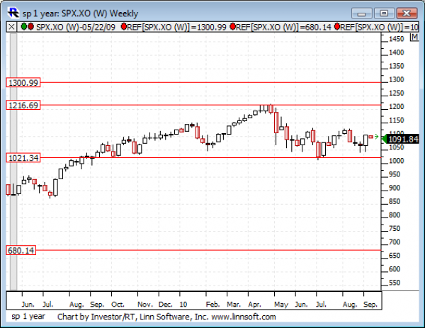Select the 1216.69 reference line label
The width and height of the screenshot is (425, 328).
(23, 105)
